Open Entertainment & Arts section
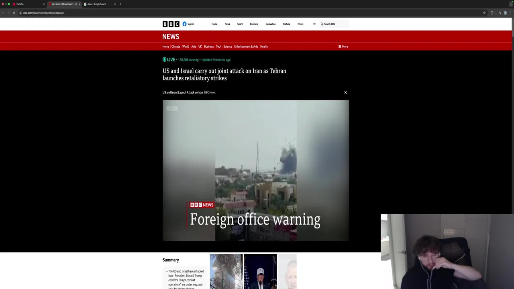The width and height of the screenshot is (514, 289). (246, 47)
